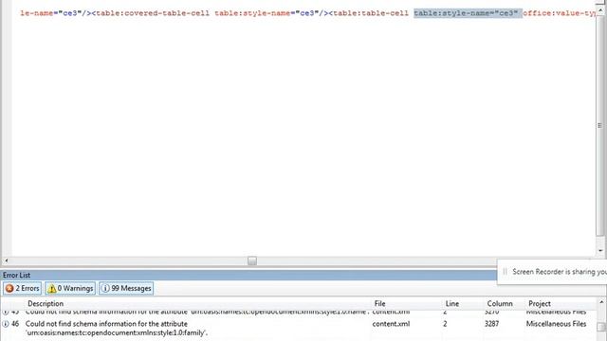Screen dimensions: 607x341
Task: Click the yellow warning icon on Warnings button
Action: click(x=52, y=288)
